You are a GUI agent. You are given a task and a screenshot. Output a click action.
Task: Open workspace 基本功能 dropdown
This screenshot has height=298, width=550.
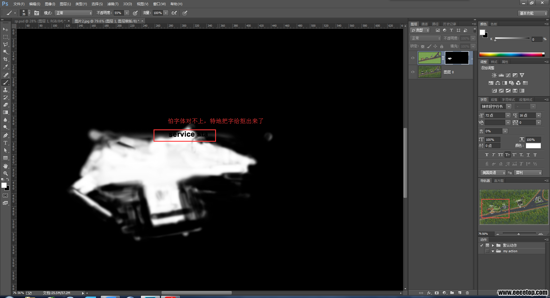533,13
